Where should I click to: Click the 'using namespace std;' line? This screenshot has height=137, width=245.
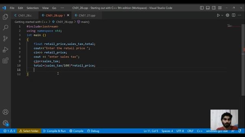click(x=44, y=31)
